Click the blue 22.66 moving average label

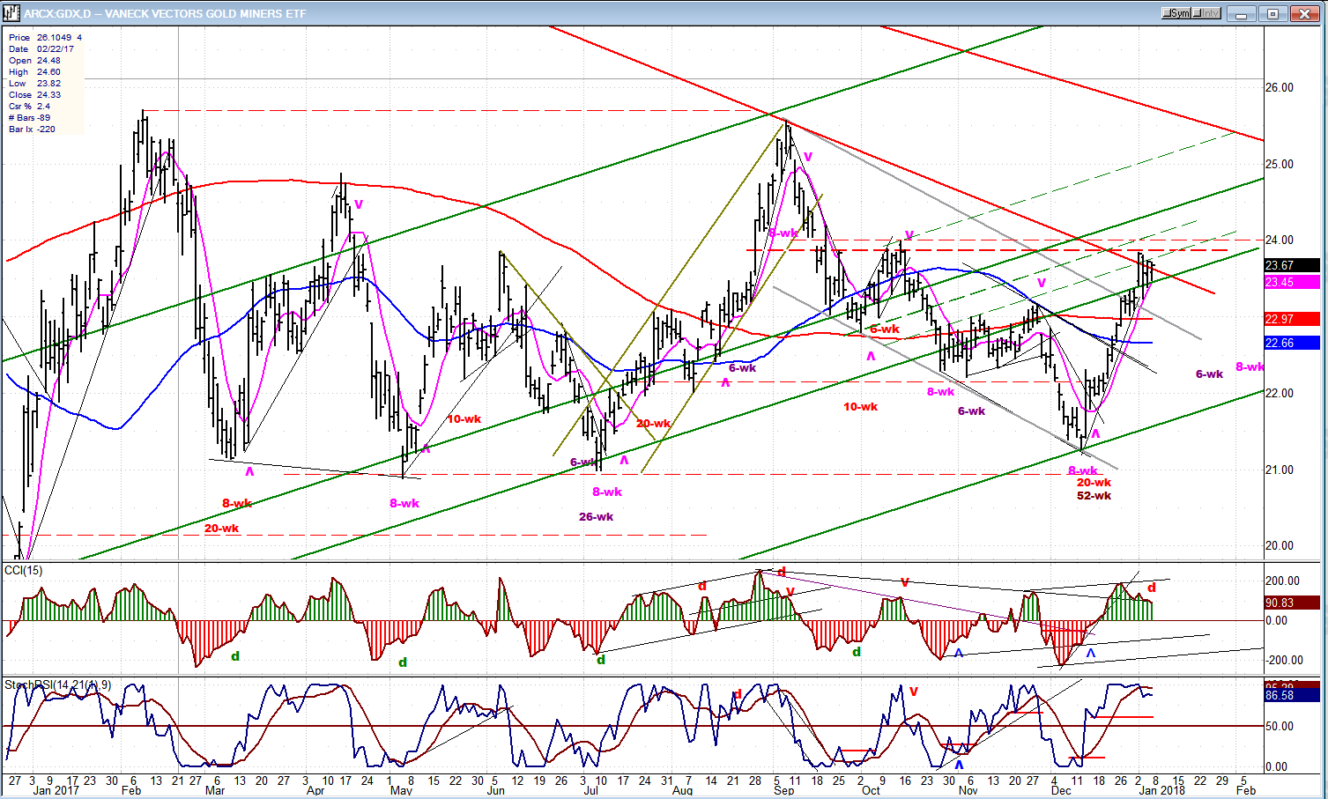(1291, 343)
